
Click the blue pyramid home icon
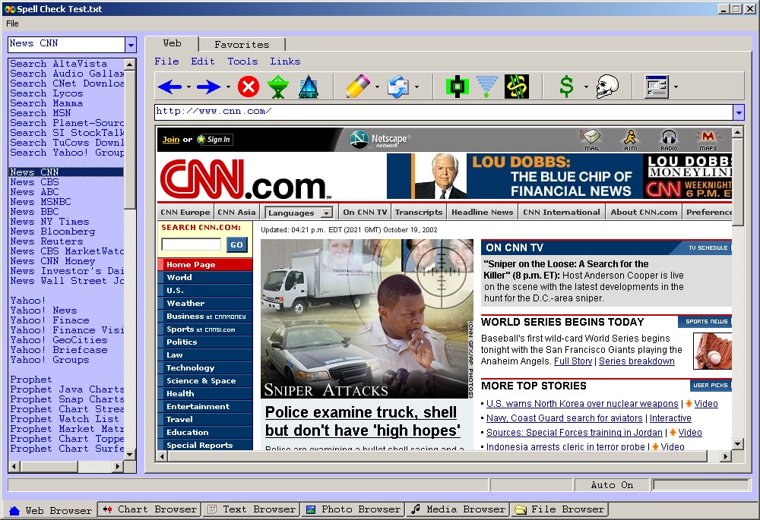(x=309, y=87)
